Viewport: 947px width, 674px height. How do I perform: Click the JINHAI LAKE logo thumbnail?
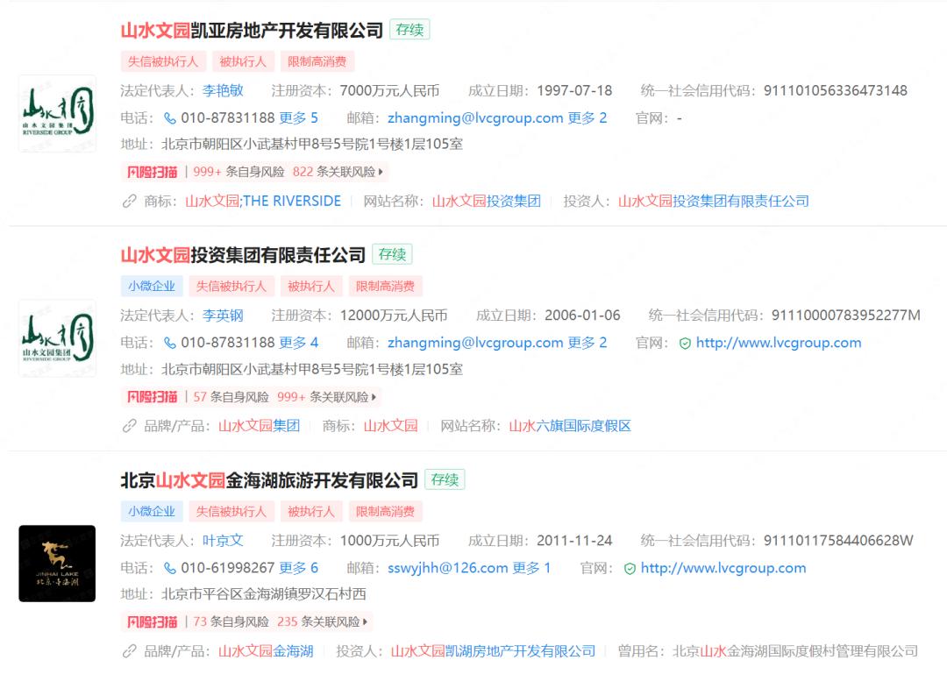56,565
